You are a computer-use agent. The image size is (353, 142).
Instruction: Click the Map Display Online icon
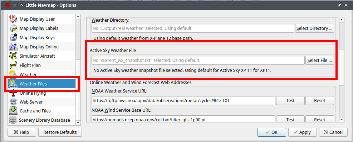tap(13, 47)
